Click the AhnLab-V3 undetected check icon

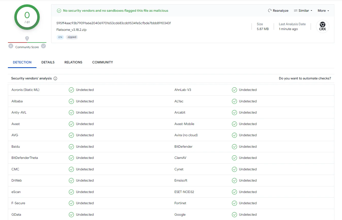click(234, 90)
